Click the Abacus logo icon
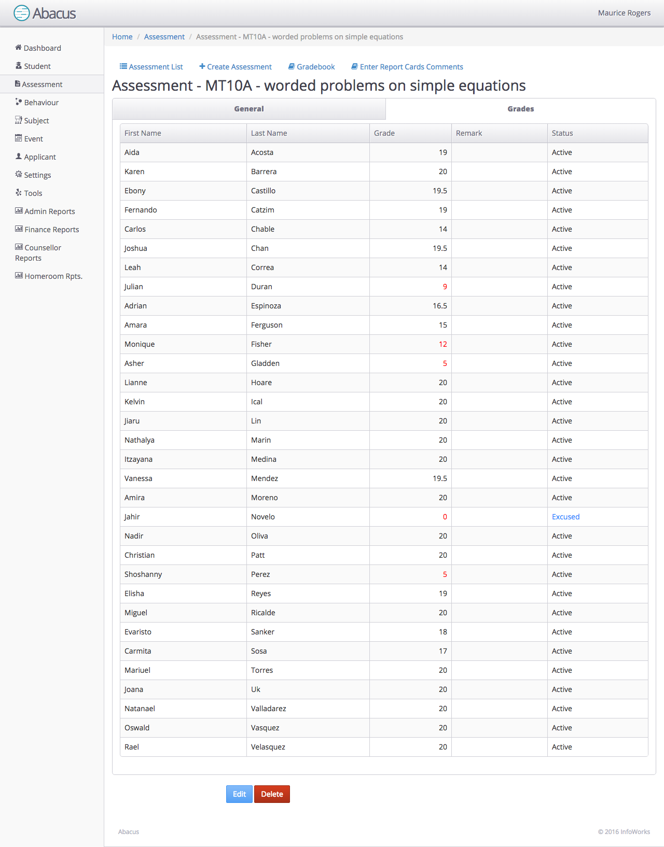 point(22,13)
